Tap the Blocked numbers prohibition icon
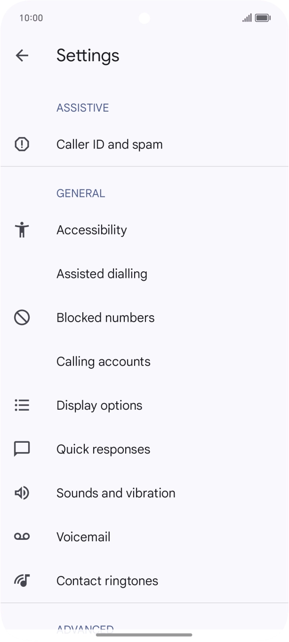 point(22,317)
